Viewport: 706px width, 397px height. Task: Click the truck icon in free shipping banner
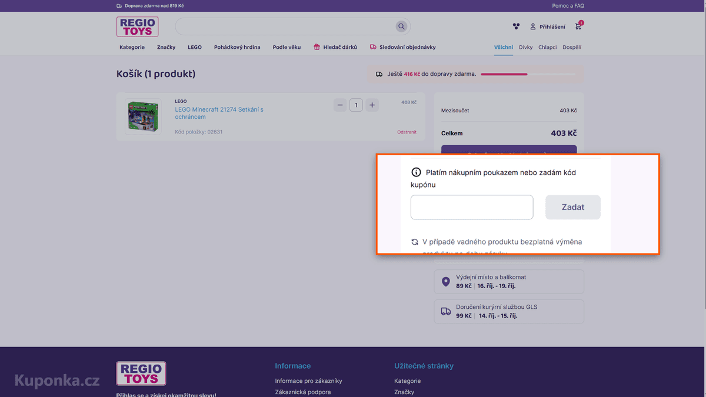click(x=379, y=74)
